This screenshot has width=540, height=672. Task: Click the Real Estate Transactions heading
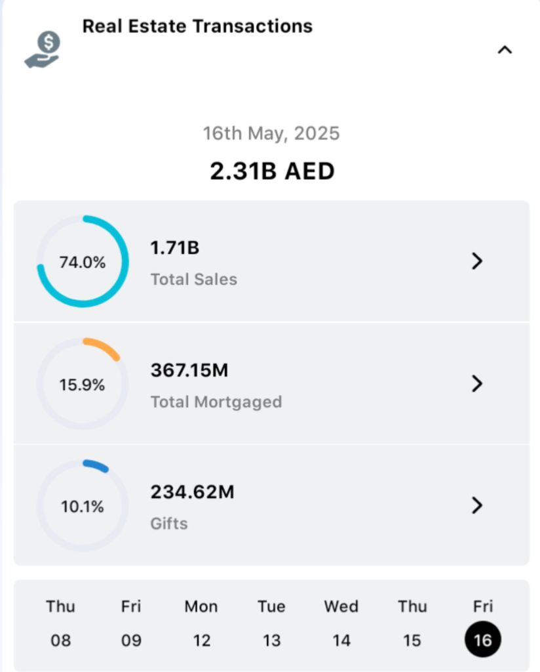tap(197, 26)
